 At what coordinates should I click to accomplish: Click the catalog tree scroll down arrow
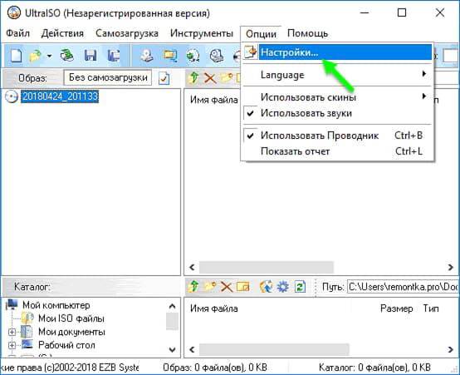tap(172, 350)
